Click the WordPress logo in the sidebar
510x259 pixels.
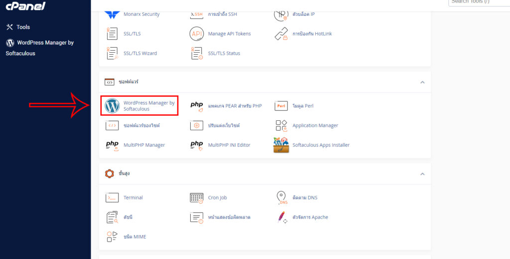click(x=10, y=43)
